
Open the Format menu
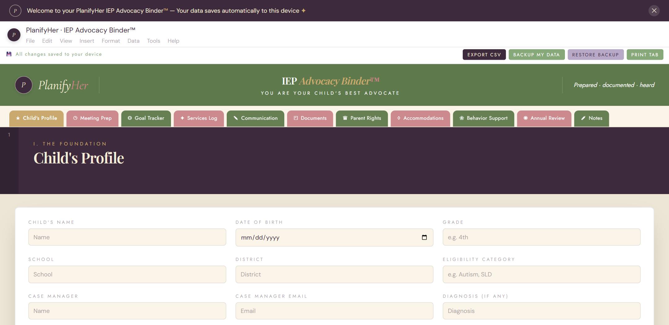tap(111, 41)
